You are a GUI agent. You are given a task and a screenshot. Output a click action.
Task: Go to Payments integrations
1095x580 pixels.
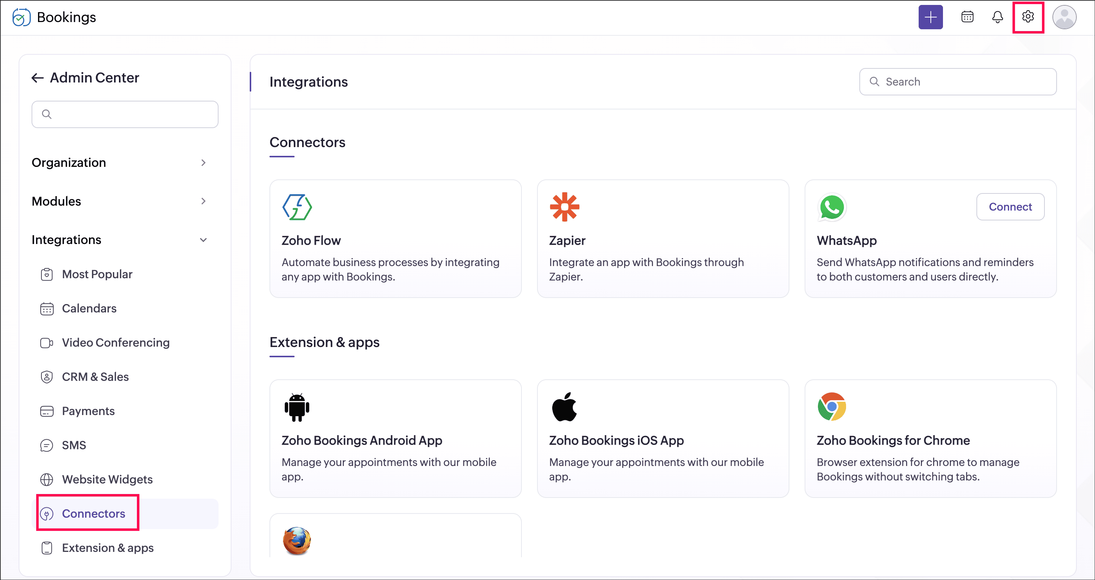tap(88, 411)
